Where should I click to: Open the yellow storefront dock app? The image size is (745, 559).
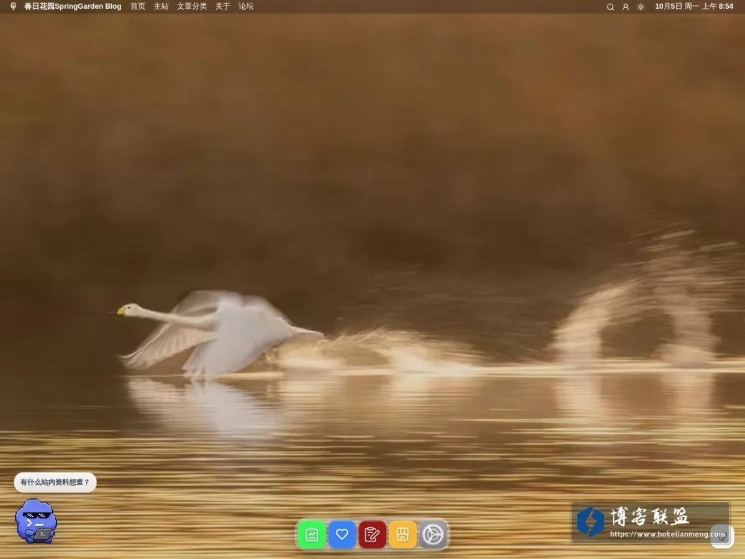click(x=402, y=535)
